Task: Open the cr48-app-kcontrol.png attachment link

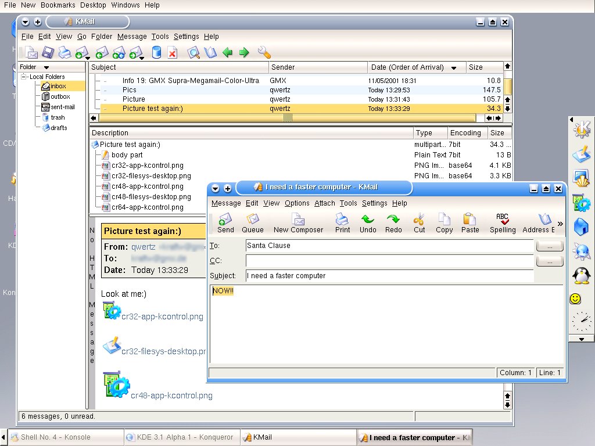Action: click(171, 395)
